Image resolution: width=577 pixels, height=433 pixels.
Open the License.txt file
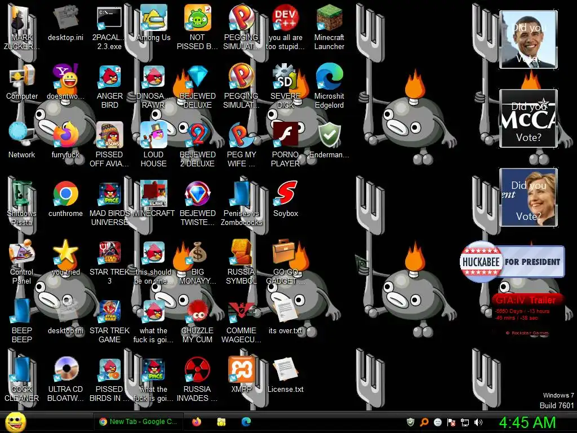pos(285,375)
